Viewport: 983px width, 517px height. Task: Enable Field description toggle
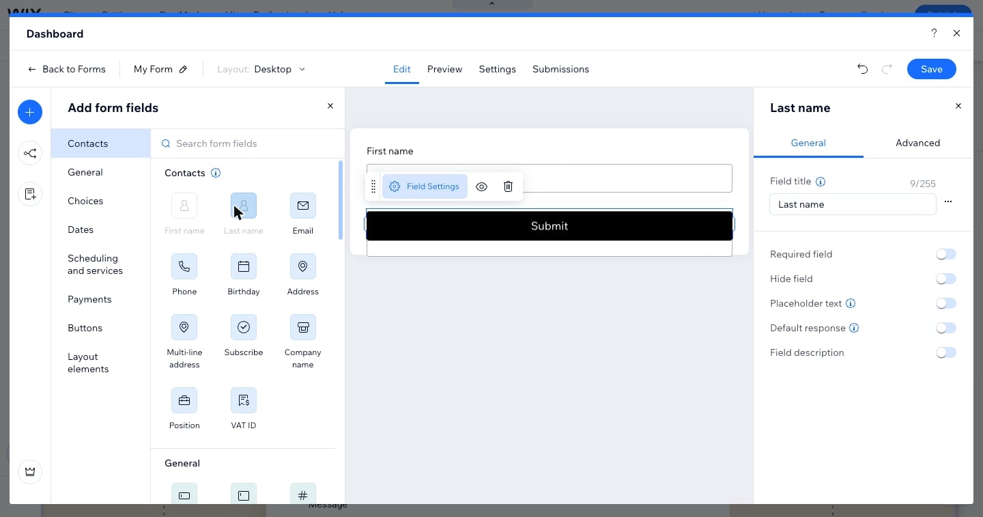point(946,352)
